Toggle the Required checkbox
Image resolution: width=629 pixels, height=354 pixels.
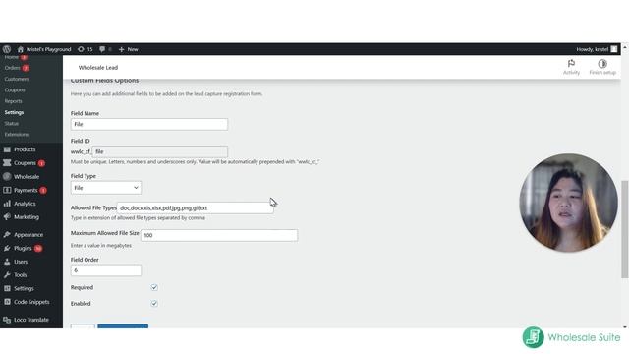coord(154,287)
